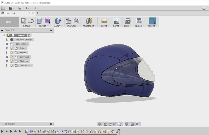Select the Pan hand tool

pyautogui.click(x=110, y=124)
